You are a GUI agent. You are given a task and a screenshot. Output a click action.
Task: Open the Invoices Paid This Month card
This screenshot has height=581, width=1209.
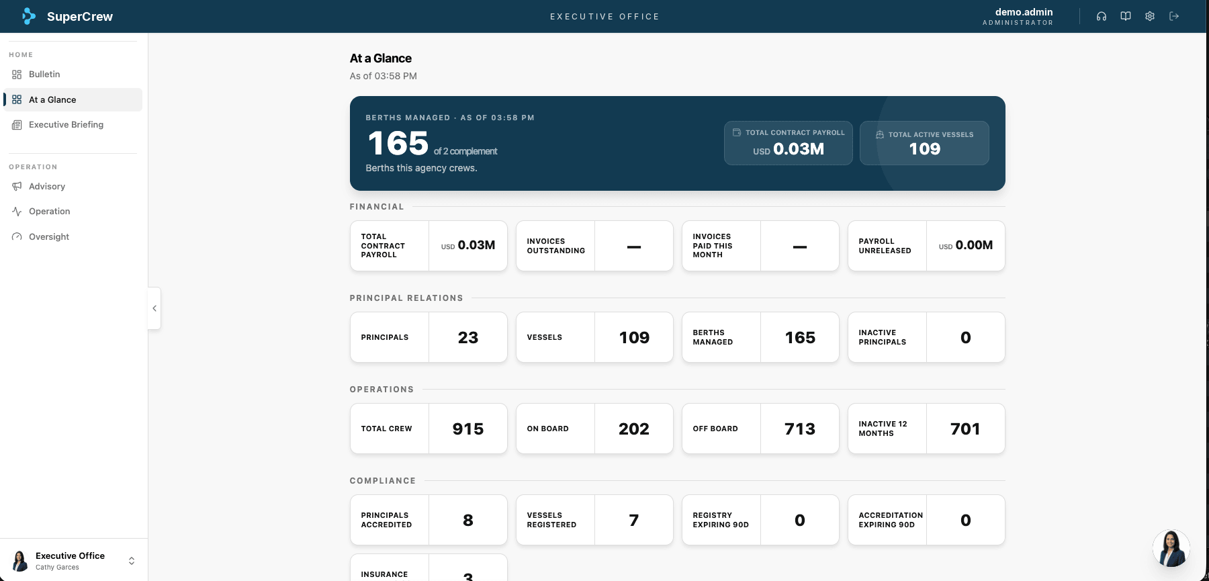pyautogui.click(x=760, y=246)
